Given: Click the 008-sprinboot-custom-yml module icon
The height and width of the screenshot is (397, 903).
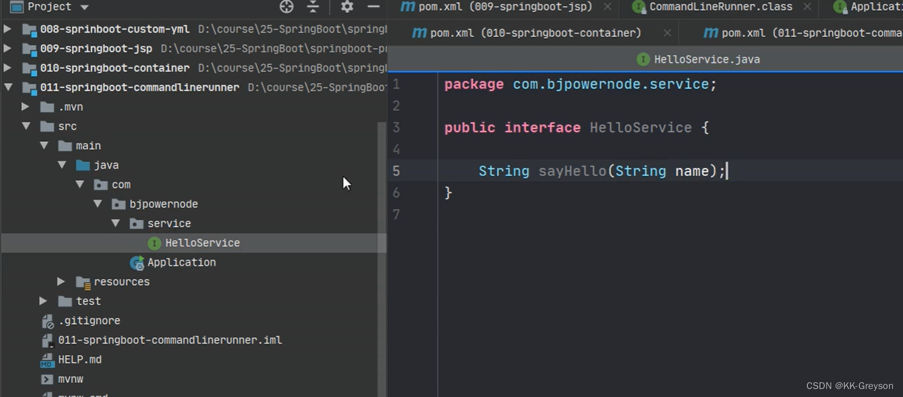Looking at the screenshot, I should click(29, 29).
